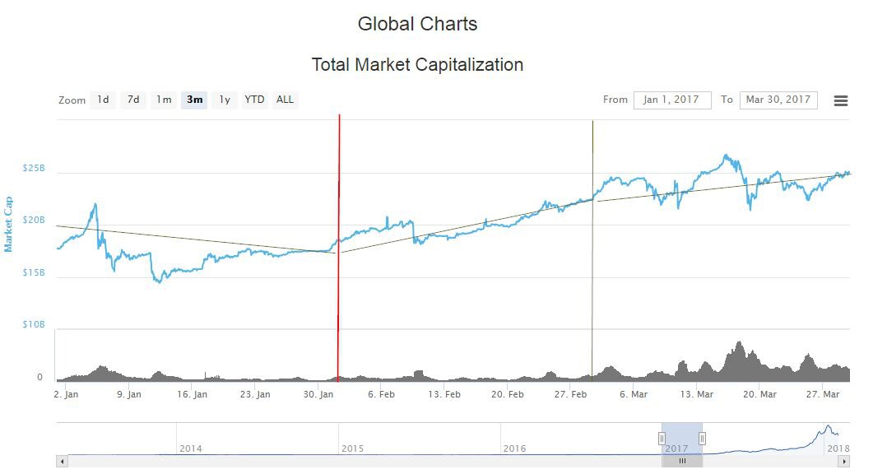Select the 1m zoom range
Screen dimensions: 873x474
click(x=164, y=100)
